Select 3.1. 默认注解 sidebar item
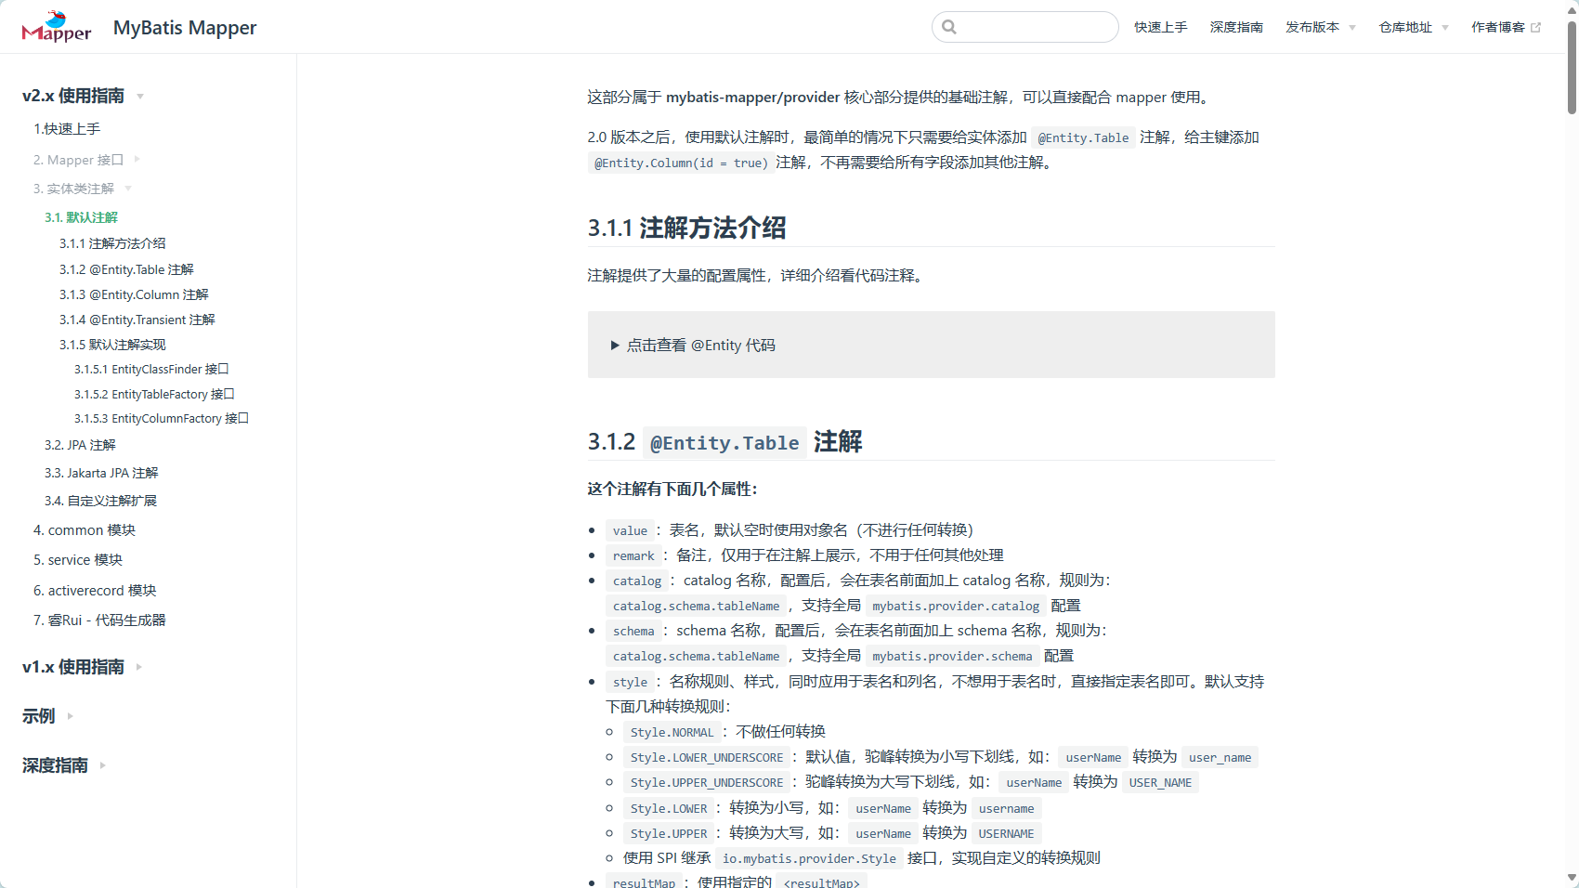The height and width of the screenshot is (888, 1579). tap(81, 217)
